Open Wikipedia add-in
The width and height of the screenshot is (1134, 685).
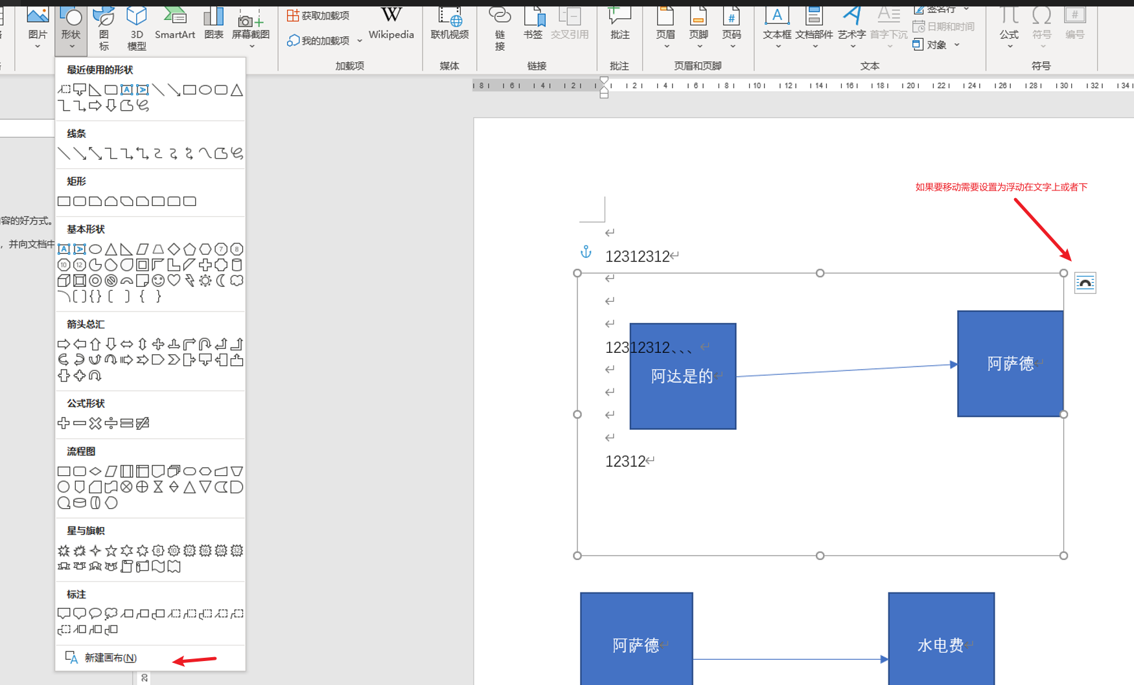[391, 25]
